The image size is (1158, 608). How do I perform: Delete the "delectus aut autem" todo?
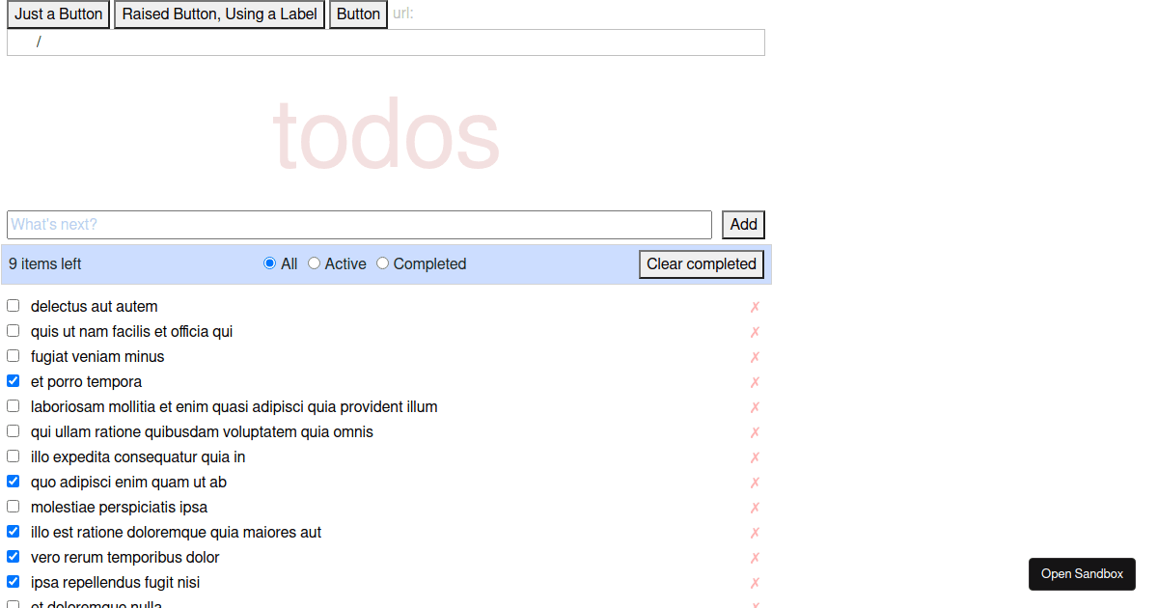click(755, 306)
